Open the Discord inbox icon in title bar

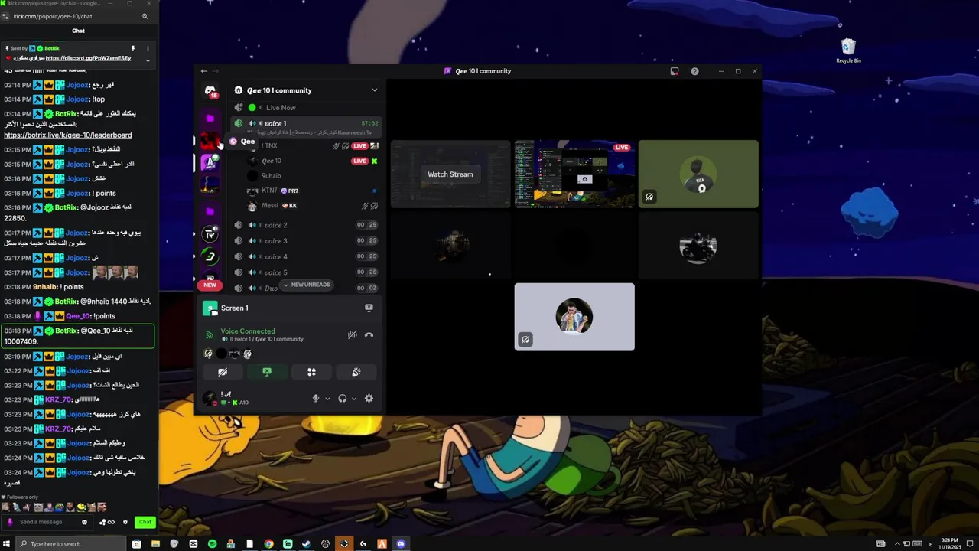point(674,71)
